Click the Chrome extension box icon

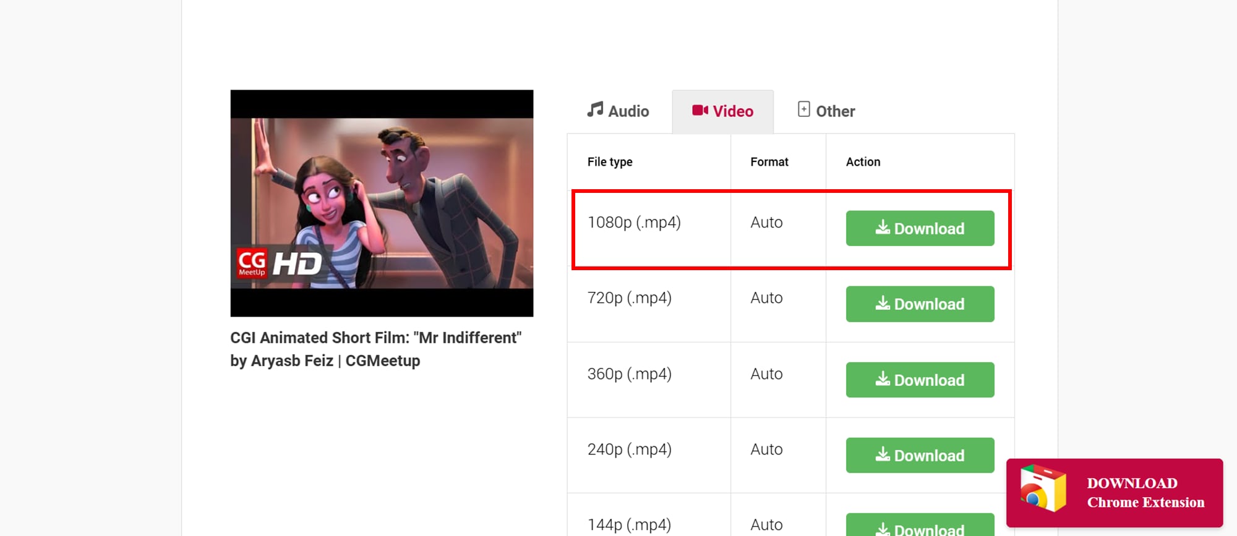click(1043, 489)
